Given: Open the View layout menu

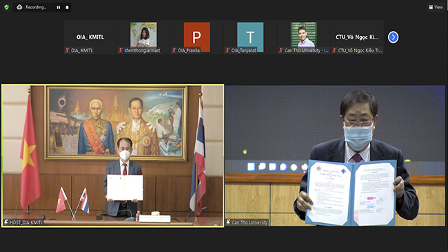Looking at the screenshot, I should click(x=436, y=7).
